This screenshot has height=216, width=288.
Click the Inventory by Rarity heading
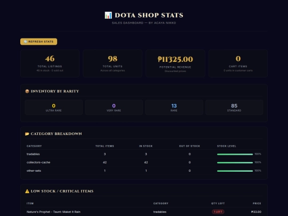click(x=55, y=91)
